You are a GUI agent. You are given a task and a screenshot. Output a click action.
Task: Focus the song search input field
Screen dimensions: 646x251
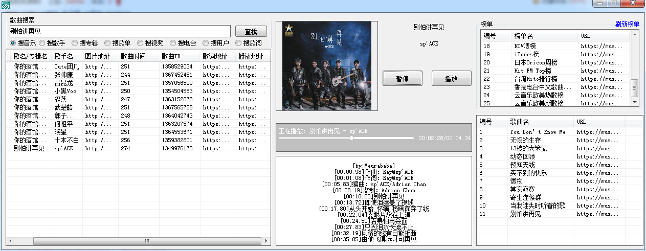[x=120, y=31]
